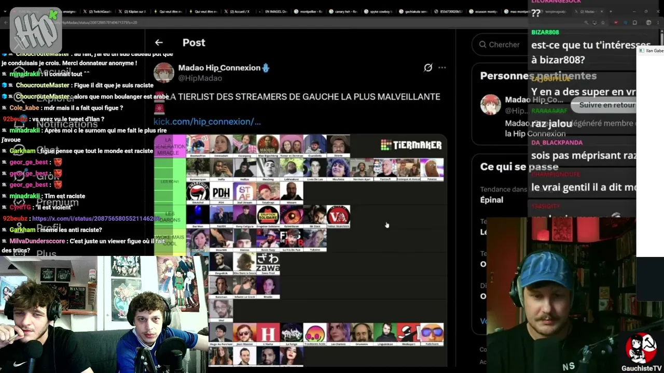The width and height of the screenshot is (664, 373).
Task: Select the Linguisticae thumbnail
Action: pos(385,334)
